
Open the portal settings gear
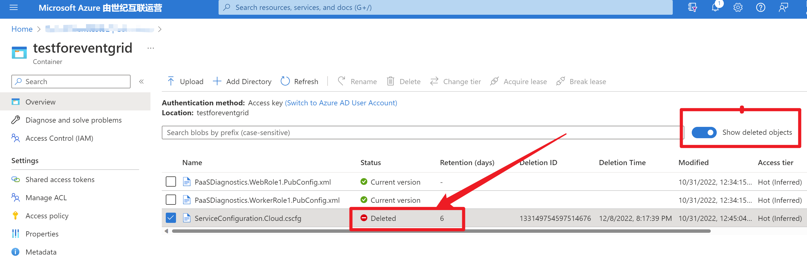[x=738, y=7]
